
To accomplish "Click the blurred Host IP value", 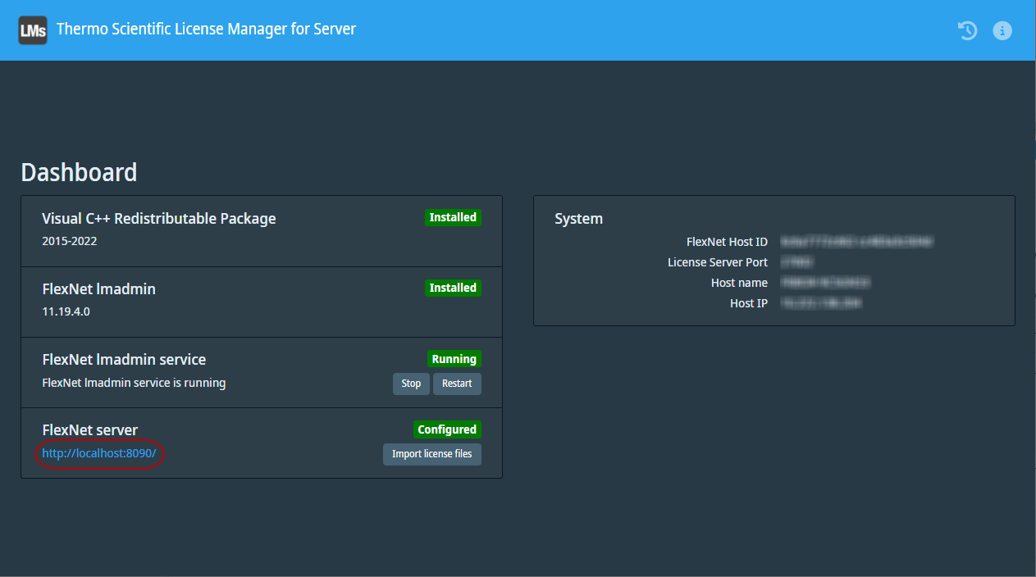I will [x=821, y=303].
